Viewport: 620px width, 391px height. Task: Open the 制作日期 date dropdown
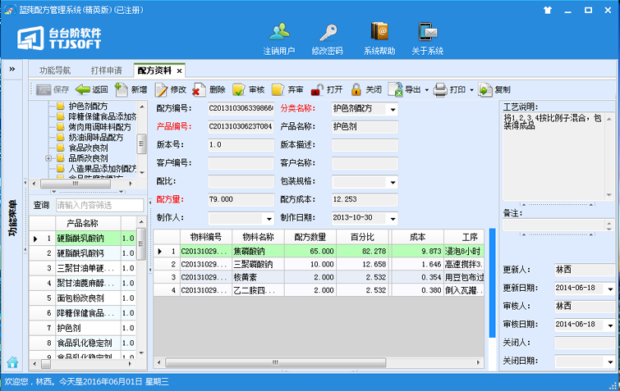[393, 219]
